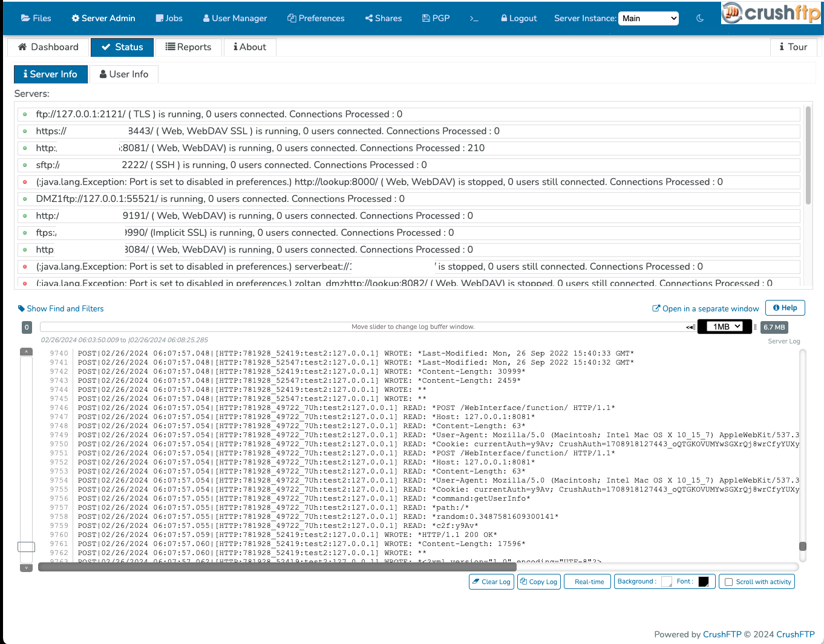The height and width of the screenshot is (644, 824).
Task: Click the green status dot for ftp://127.0.0.1:2121
Action: click(x=25, y=114)
